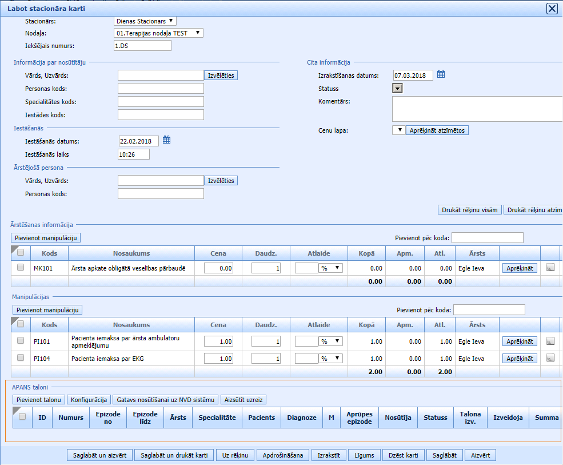Viewport: 563px width, 465px height.
Task: Tick the checkbox for MK101 row
Action: point(21,267)
